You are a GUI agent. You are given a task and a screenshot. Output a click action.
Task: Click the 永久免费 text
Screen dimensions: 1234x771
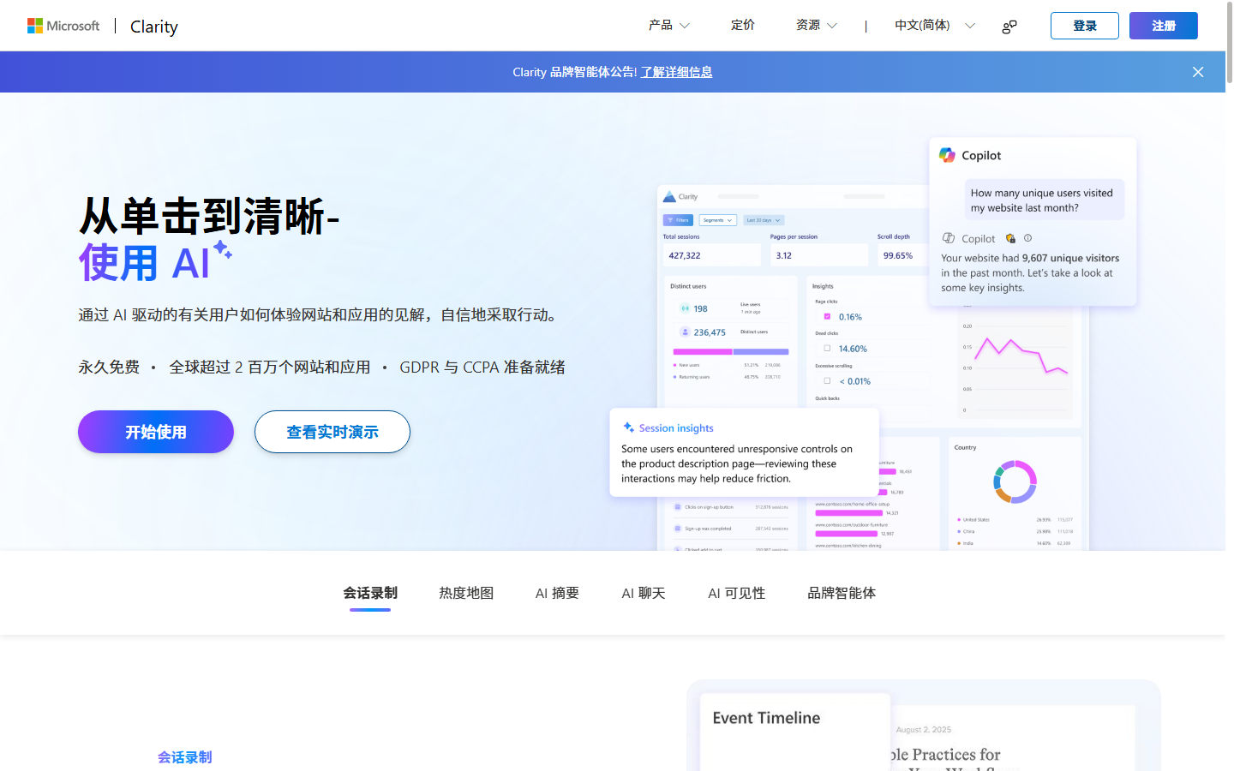(109, 367)
